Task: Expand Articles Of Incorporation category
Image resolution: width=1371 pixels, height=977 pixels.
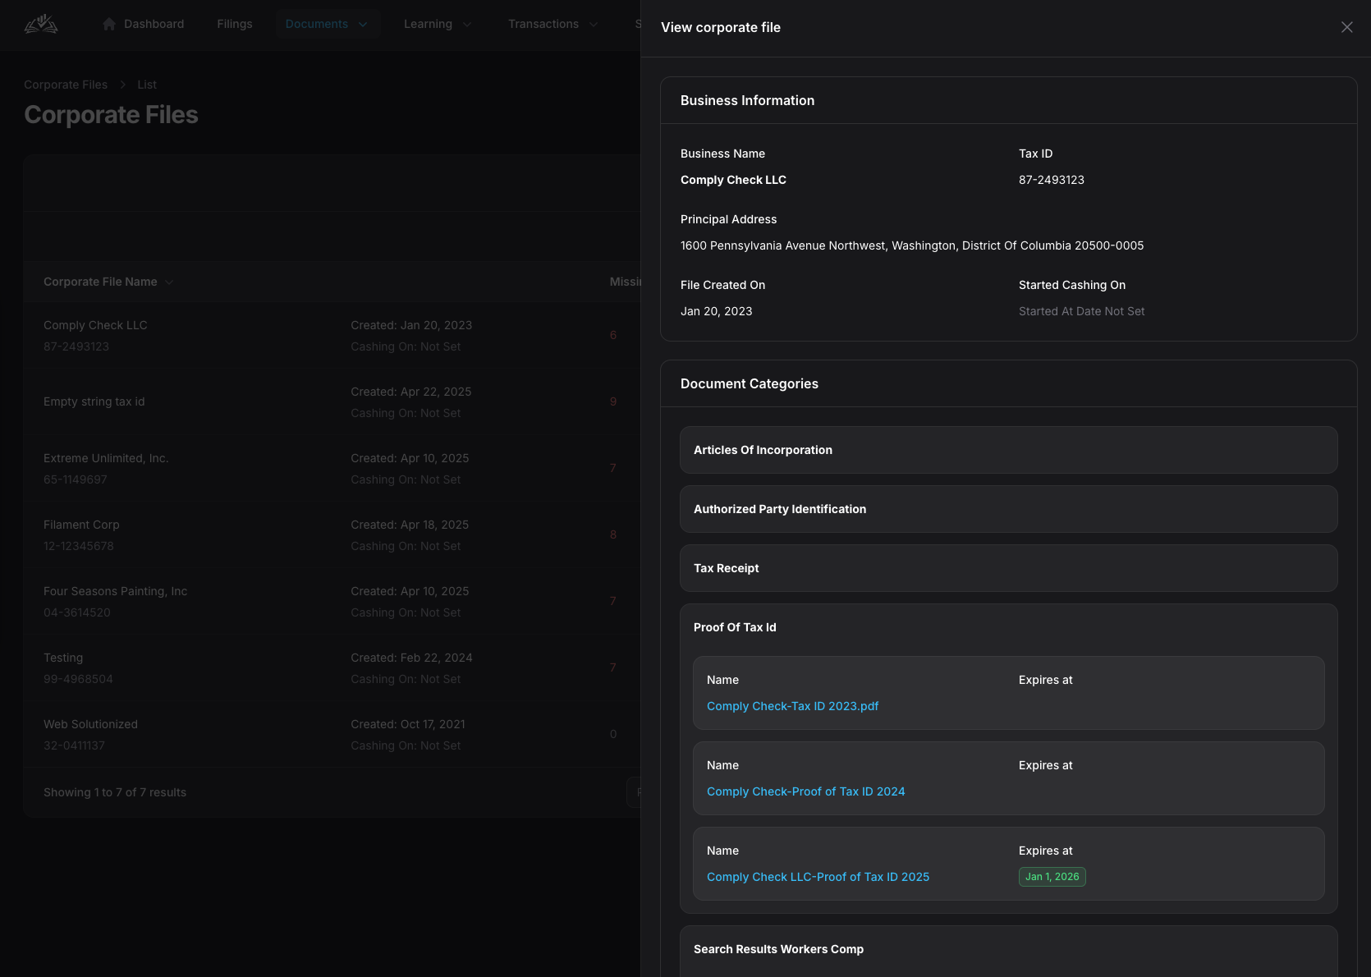Action: tap(1008, 450)
